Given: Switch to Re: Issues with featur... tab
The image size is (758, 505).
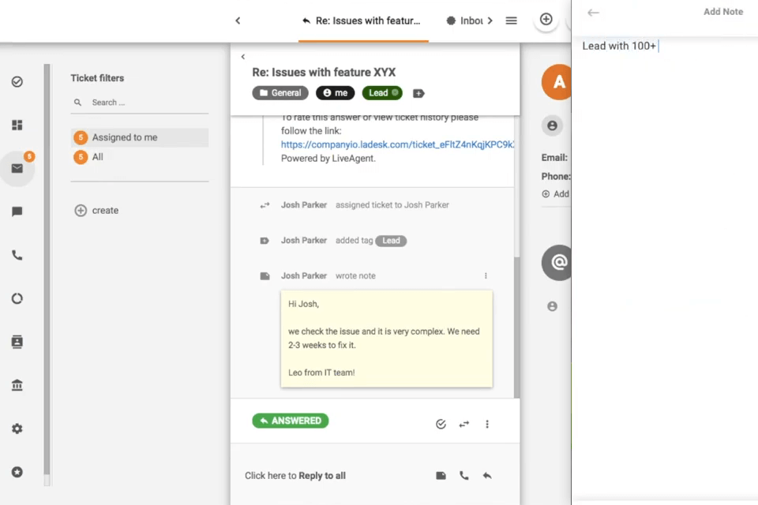Looking at the screenshot, I should [363, 21].
